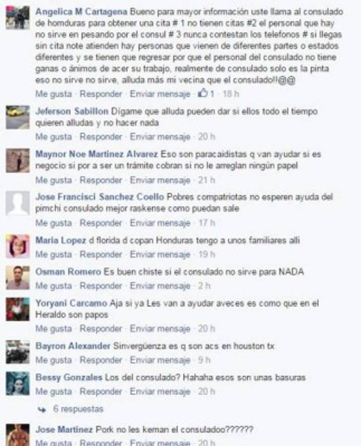Click the 18 h timestamp on Angelica's comment
The width and height of the screenshot is (361, 446).
231,94
